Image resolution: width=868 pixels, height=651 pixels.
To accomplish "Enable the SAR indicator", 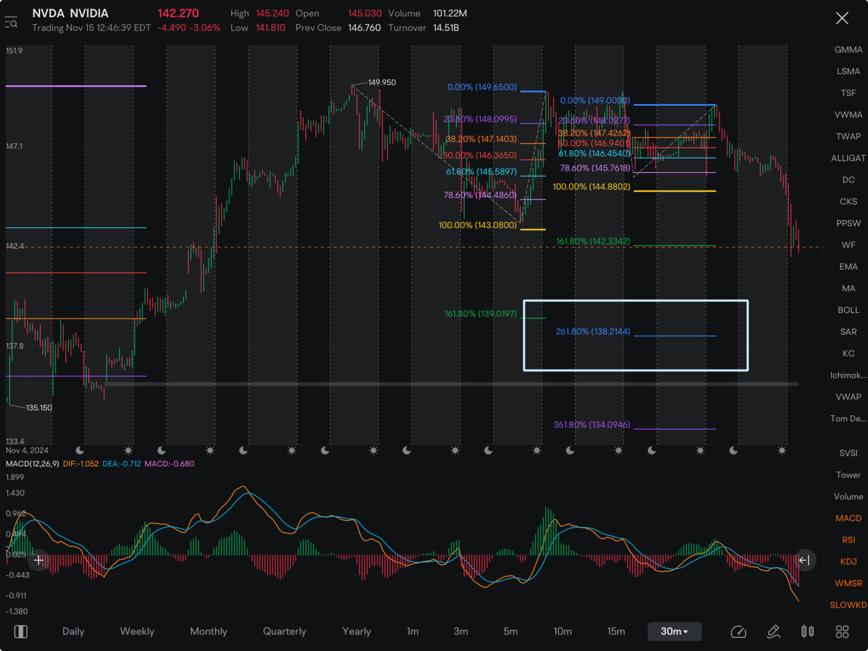I will coord(848,331).
